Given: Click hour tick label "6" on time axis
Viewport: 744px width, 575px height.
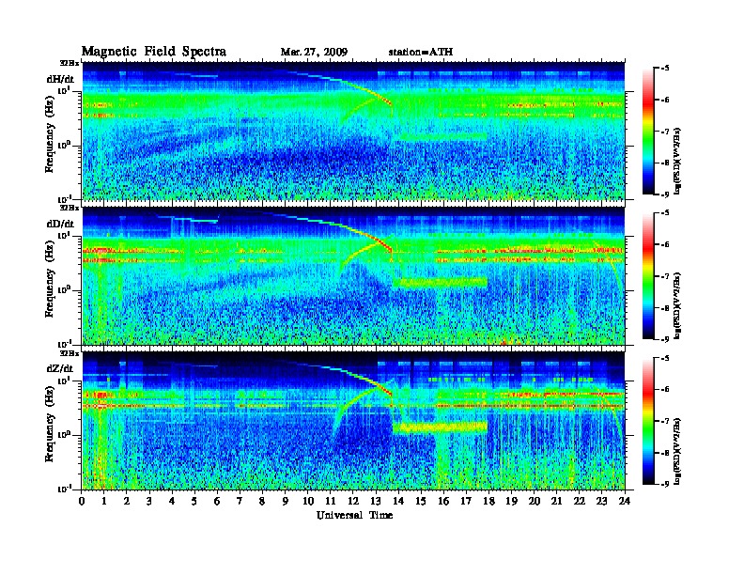Looking at the screenshot, I should [x=217, y=502].
